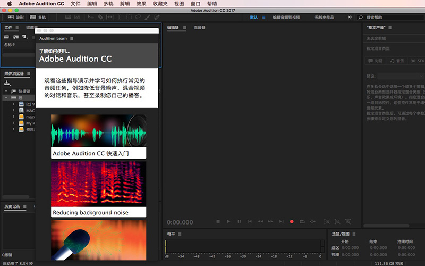Choose Music (音乐) mix type
This screenshot has width=425, height=266.
397,61
